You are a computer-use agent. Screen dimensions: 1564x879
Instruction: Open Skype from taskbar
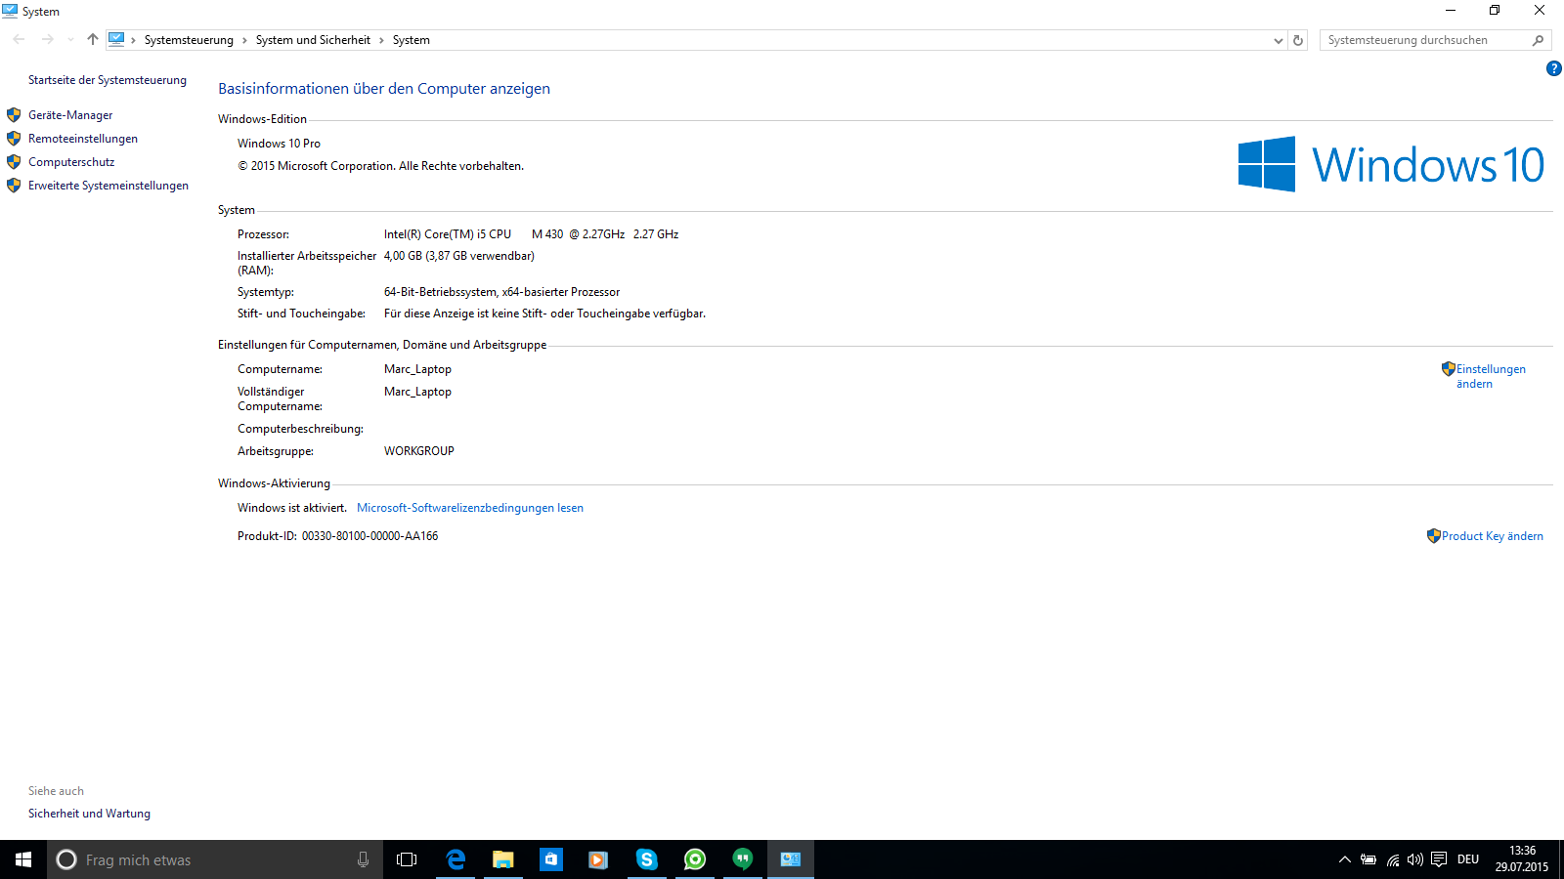click(646, 859)
